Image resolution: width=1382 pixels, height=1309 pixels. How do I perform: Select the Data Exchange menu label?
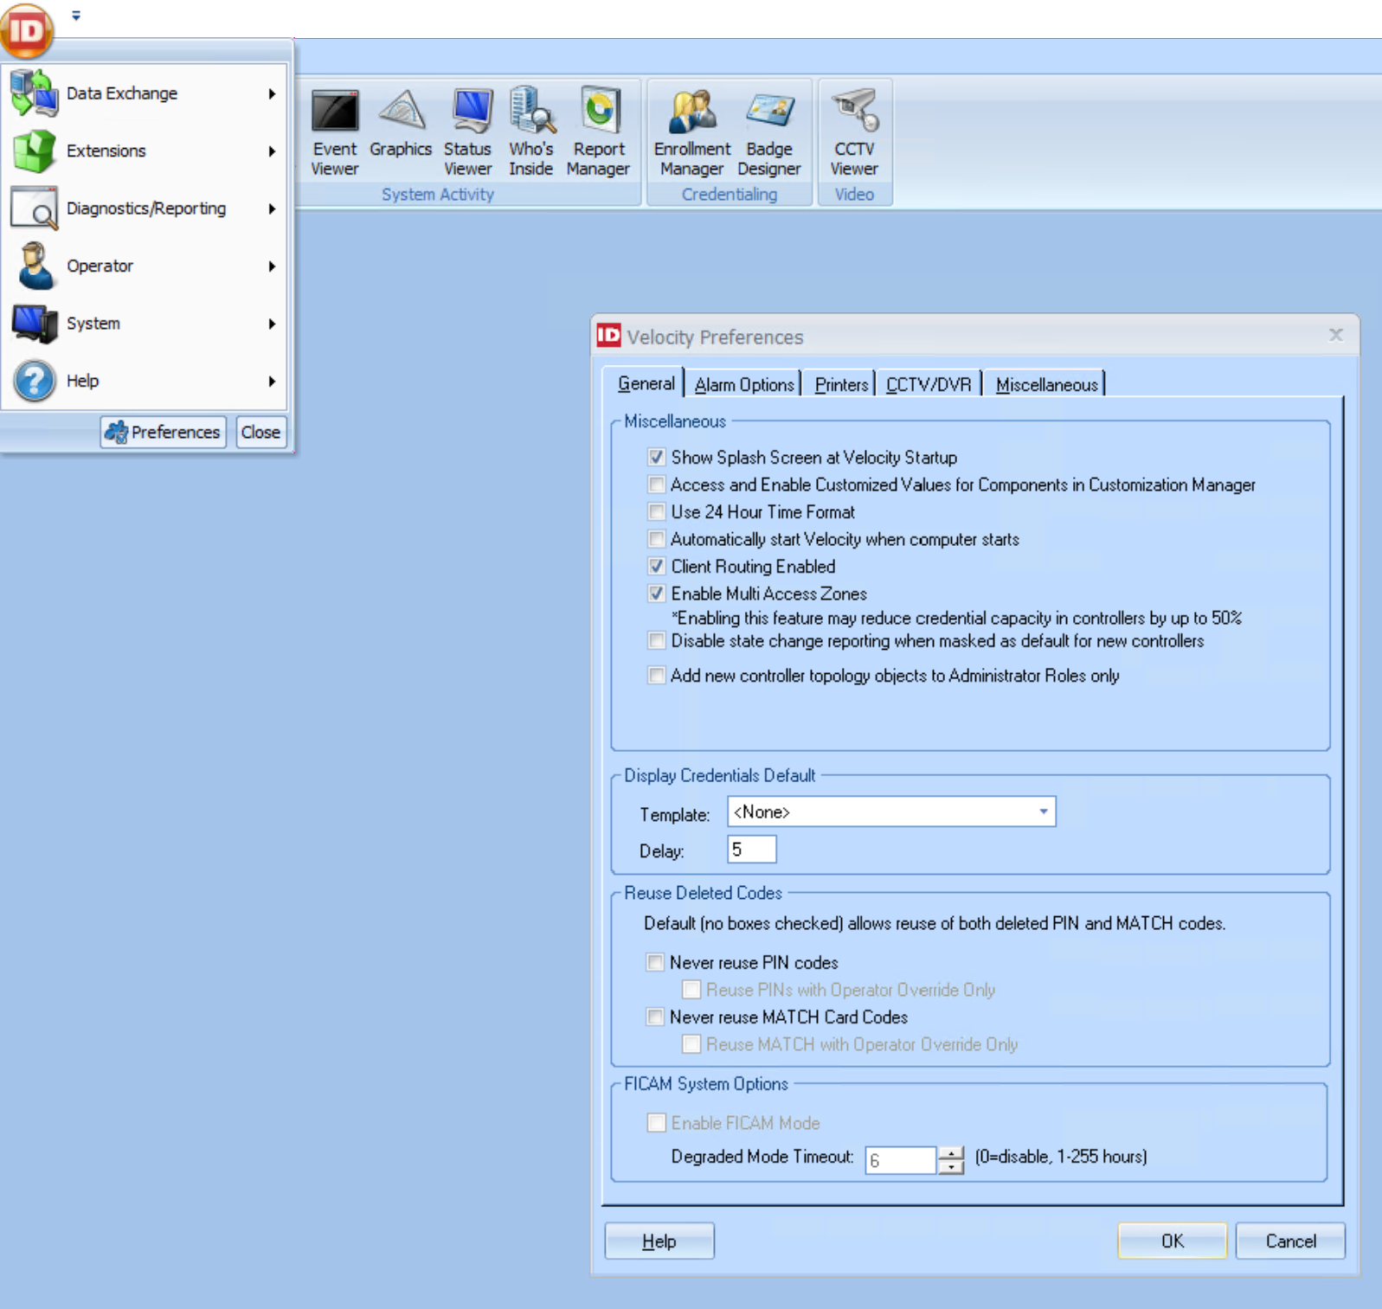click(x=122, y=93)
